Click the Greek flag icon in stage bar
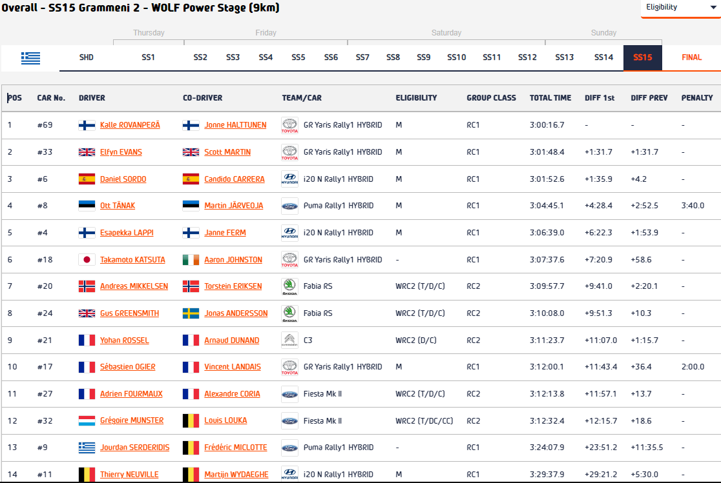This screenshot has height=483, width=721. [x=30, y=58]
